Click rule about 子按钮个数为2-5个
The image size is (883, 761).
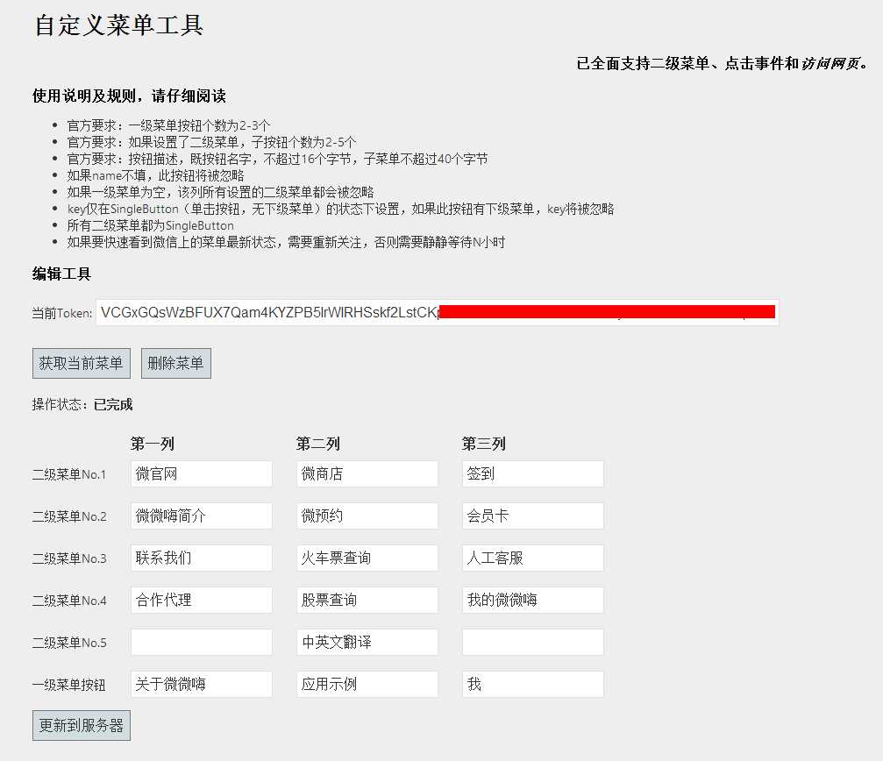(211, 142)
